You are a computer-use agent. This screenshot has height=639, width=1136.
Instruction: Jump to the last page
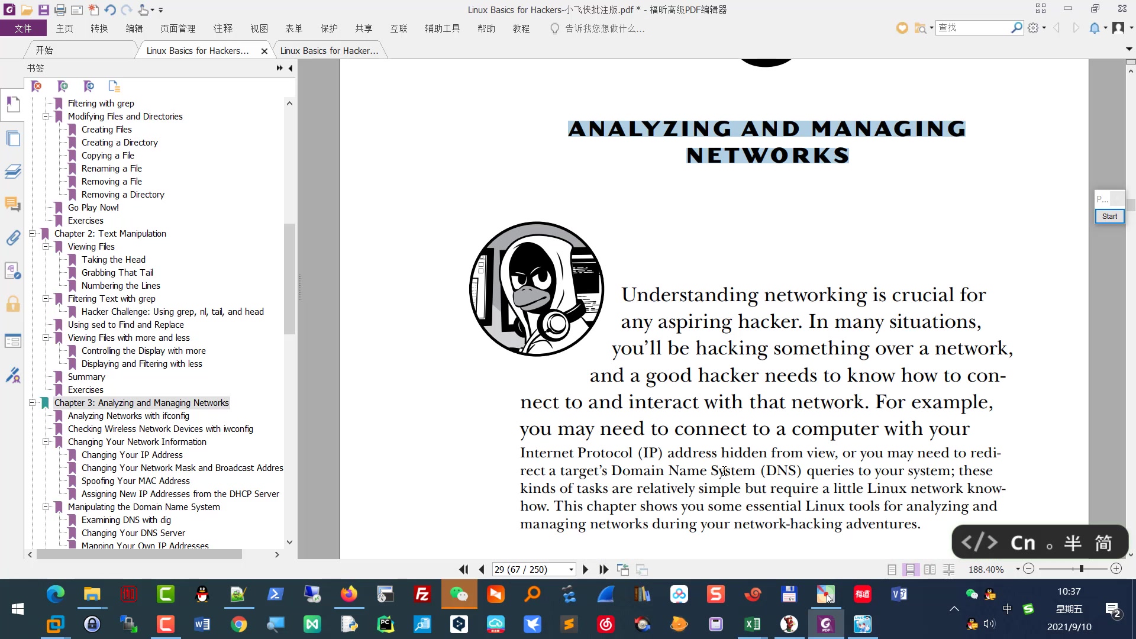pos(603,569)
